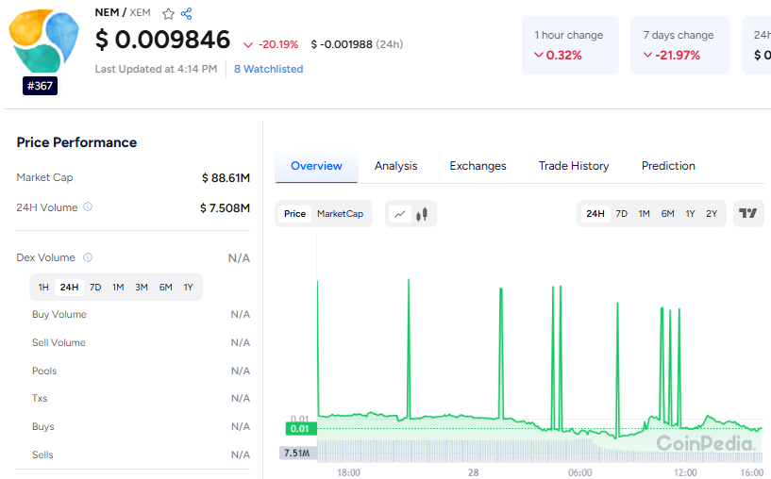This screenshot has width=771, height=479.
Task: Click the Last Updated at 4:14 PM text
Action: click(156, 69)
